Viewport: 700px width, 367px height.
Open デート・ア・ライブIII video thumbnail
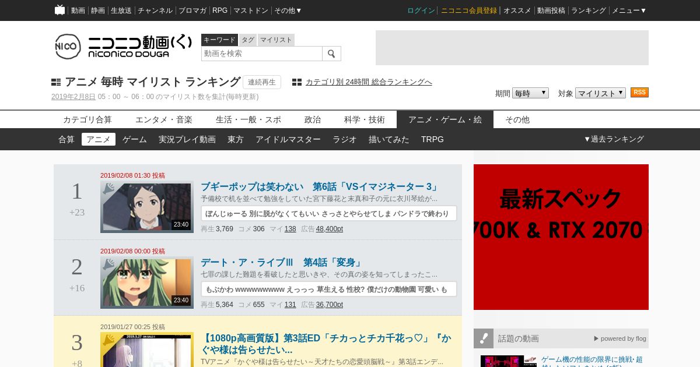[147, 283]
